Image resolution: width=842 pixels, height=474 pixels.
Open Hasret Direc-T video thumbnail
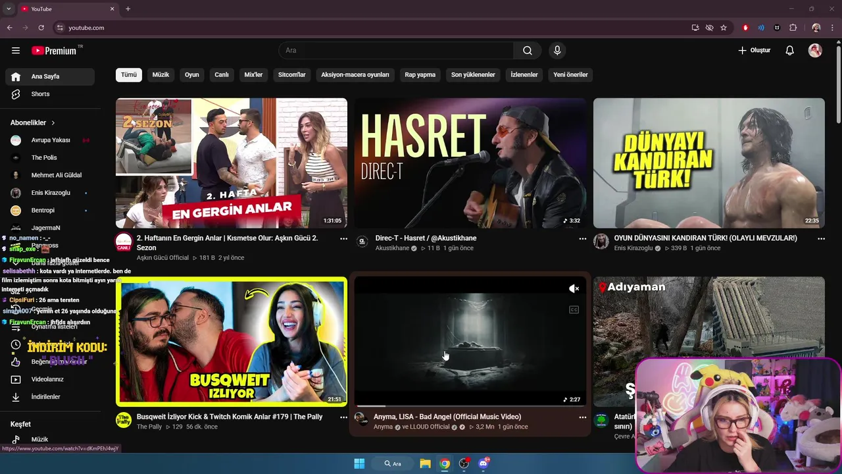[x=470, y=163]
